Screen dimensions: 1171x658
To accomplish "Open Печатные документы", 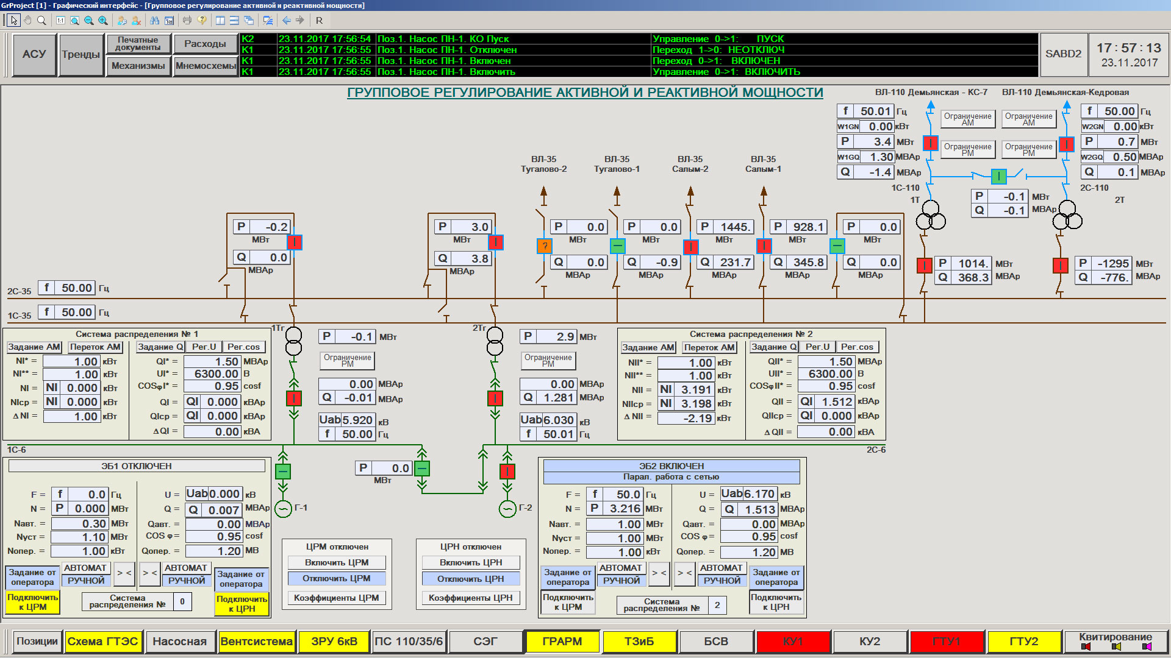I will (x=138, y=44).
